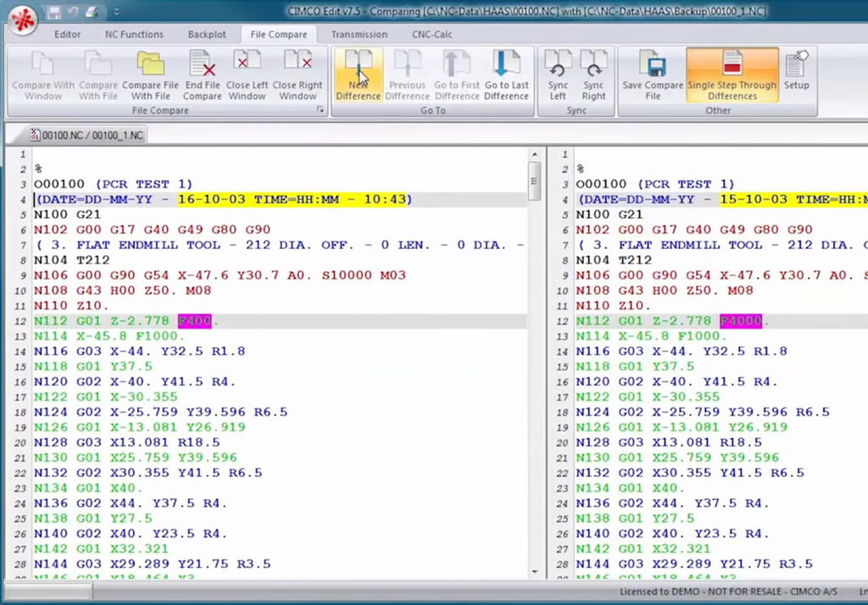Click highlighted F400 in left pane
The image size is (868, 605).
click(x=194, y=321)
